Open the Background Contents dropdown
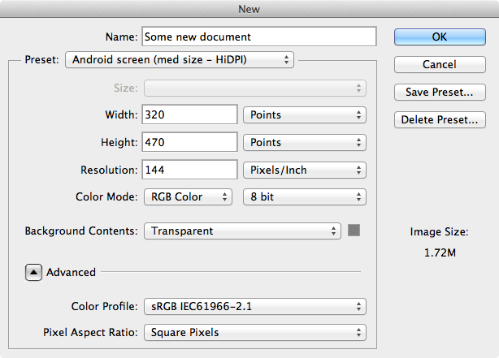This screenshot has height=358, width=499. click(241, 231)
